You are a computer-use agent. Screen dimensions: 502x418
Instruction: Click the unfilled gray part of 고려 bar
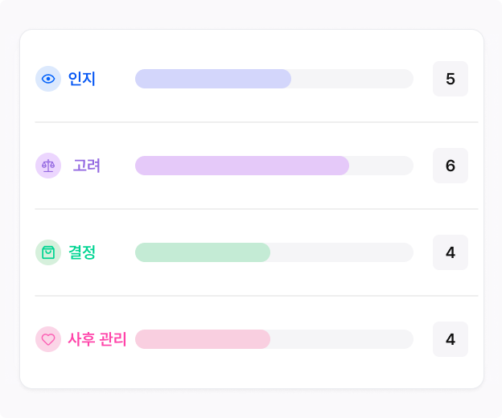[x=381, y=166]
